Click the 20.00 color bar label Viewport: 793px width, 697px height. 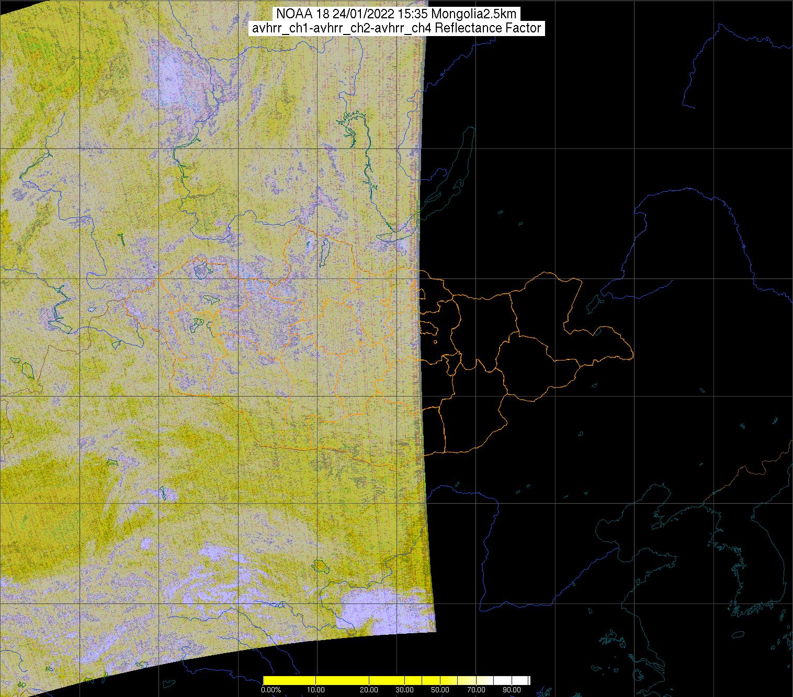click(x=369, y=690)
